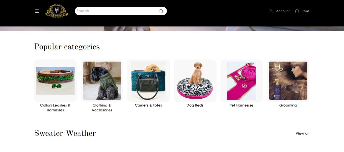Click the magnifying glass search icon
This screenshot has height=152, width=344.
click(x=161, y=11)
